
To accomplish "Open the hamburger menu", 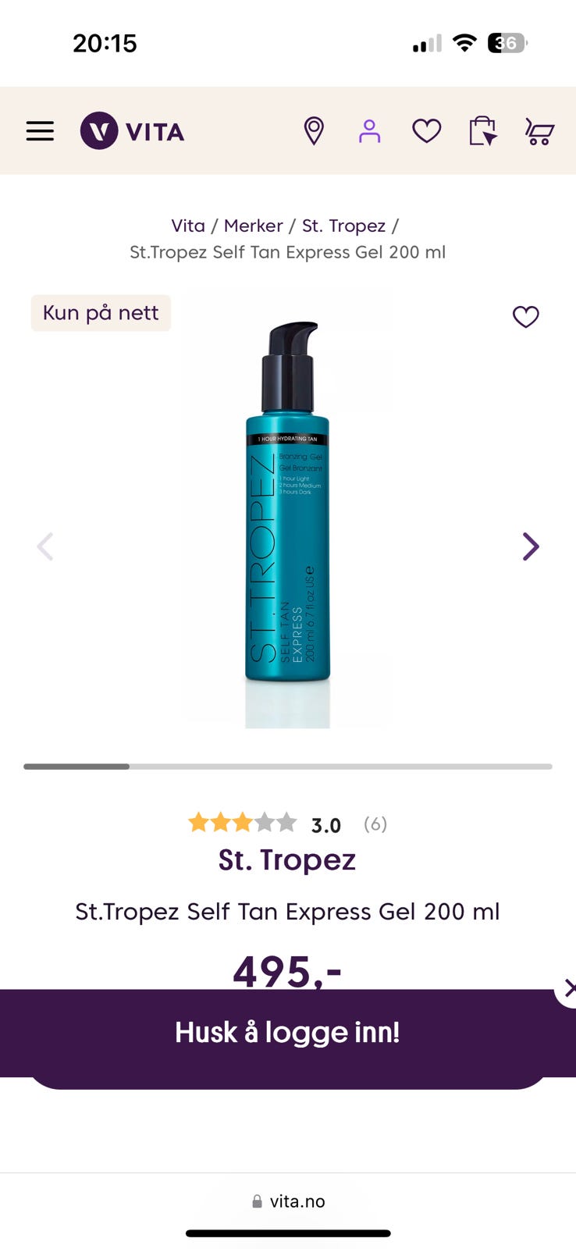I will [40, 131].
